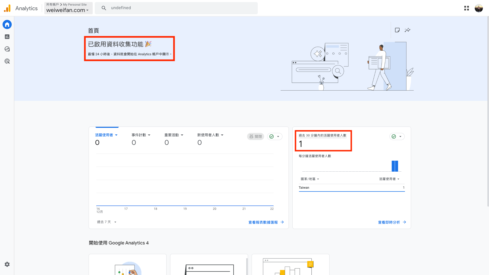Click the data quality check icon on overview card
This screenshot has height=275, width=489.
tap(272, 136)
